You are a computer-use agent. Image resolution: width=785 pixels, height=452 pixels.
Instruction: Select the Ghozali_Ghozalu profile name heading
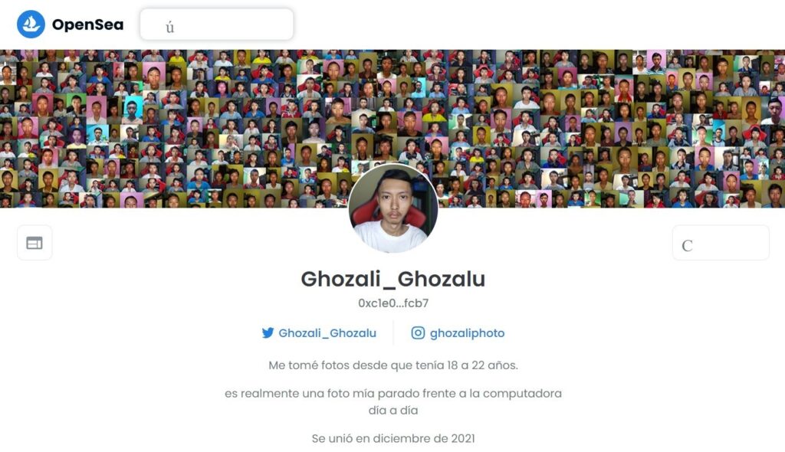(393, 279)
